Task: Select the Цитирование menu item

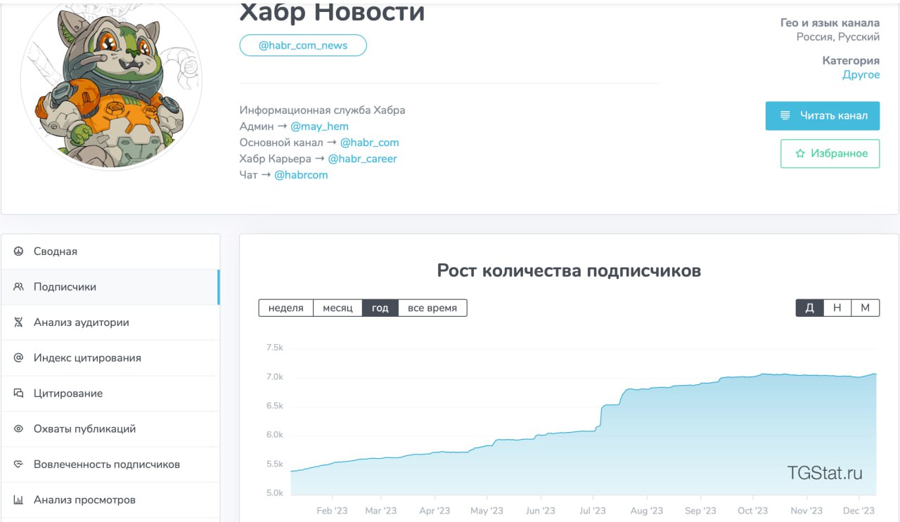Action: click(x=110, y=393)
